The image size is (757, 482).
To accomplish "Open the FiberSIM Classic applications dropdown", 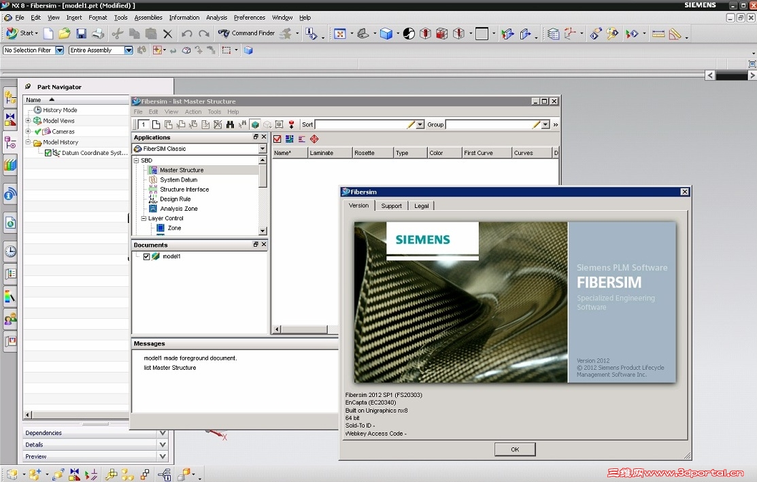I will (261, 149).
